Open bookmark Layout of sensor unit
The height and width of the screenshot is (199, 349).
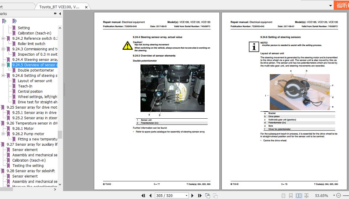click(x=35, y=81)
